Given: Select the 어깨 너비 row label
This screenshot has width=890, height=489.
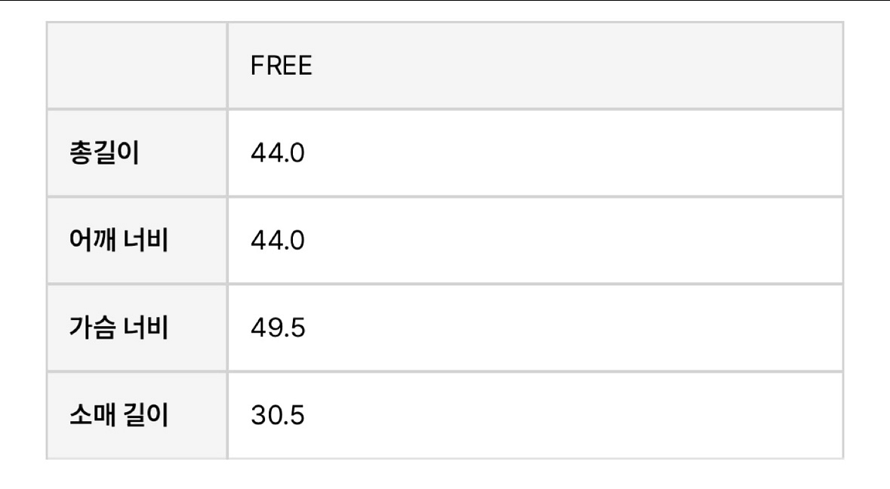Looking at the screenshot, I should pyautogui.click(x=119, y=240).
